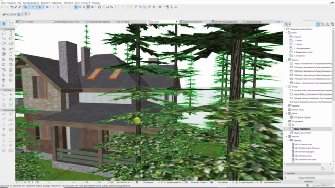335x188 pixels.
Task: Select the Arrow tool in the toolbox
Action: click(x=4, y=23)
